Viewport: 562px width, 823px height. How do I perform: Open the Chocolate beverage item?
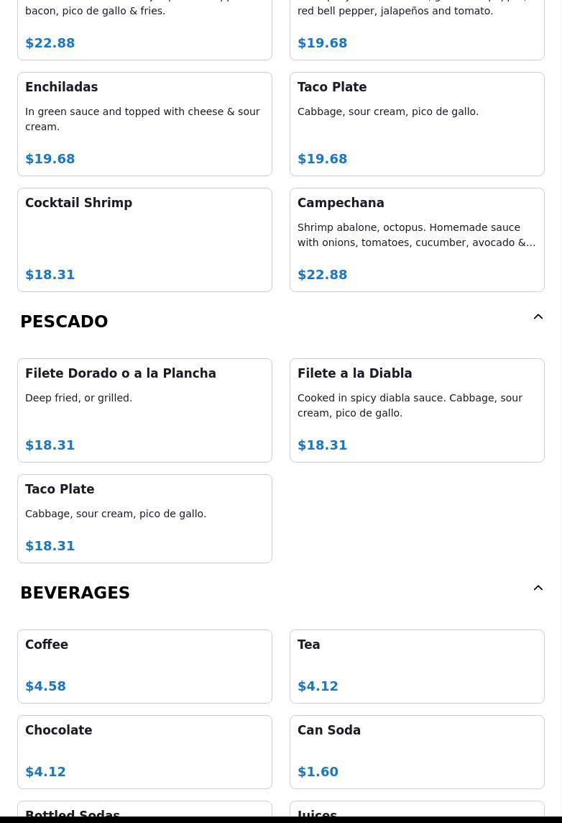point(144,752)
